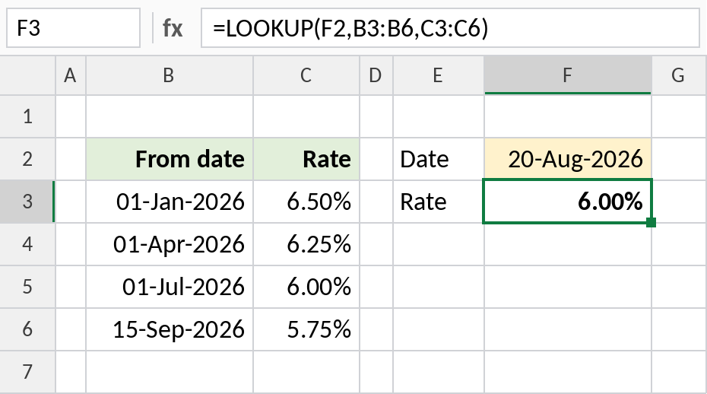Select the 6.00% cell in column C
Screen dimensions: 707x394
tap(306, 287)
